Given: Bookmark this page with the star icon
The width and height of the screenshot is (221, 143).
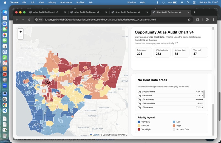Looking at the screenshot, I should pos(189,20).
